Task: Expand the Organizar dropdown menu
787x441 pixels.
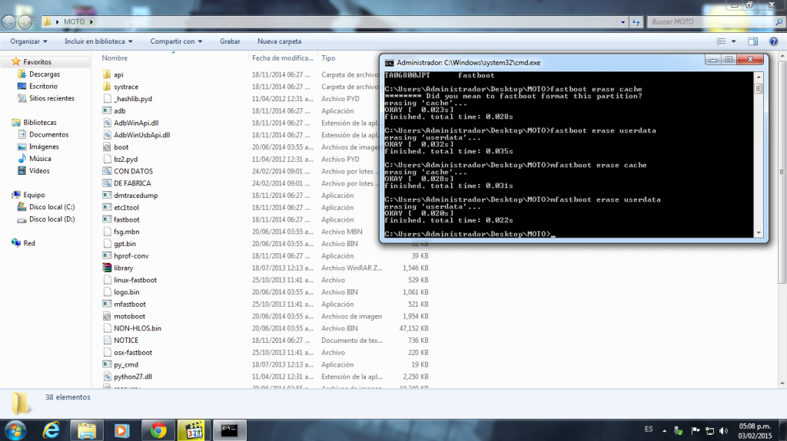Action: (x=29, y=41)
